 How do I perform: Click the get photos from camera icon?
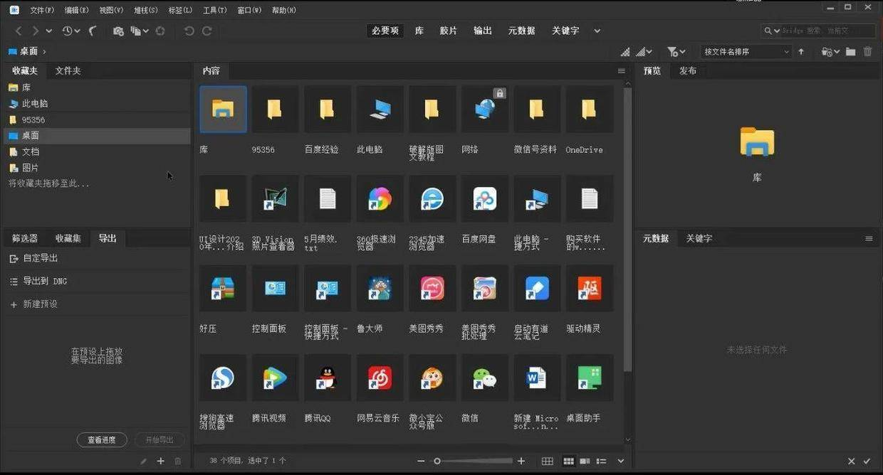[x=117, y=31]
